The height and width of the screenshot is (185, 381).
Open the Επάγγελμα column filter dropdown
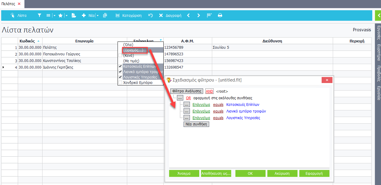pyautogui.click(x=161, y=41)
